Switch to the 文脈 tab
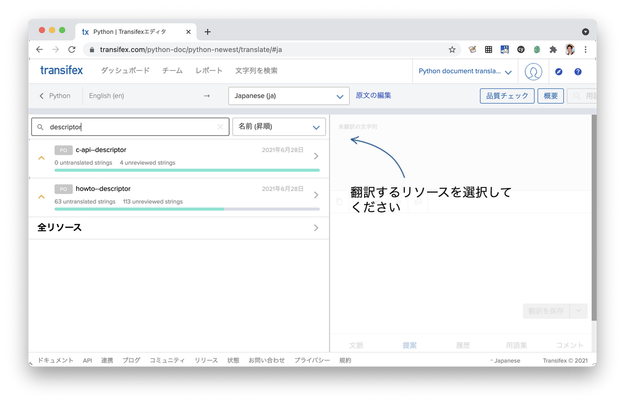This screenshot has height=404, width=625. coord(356,345)
